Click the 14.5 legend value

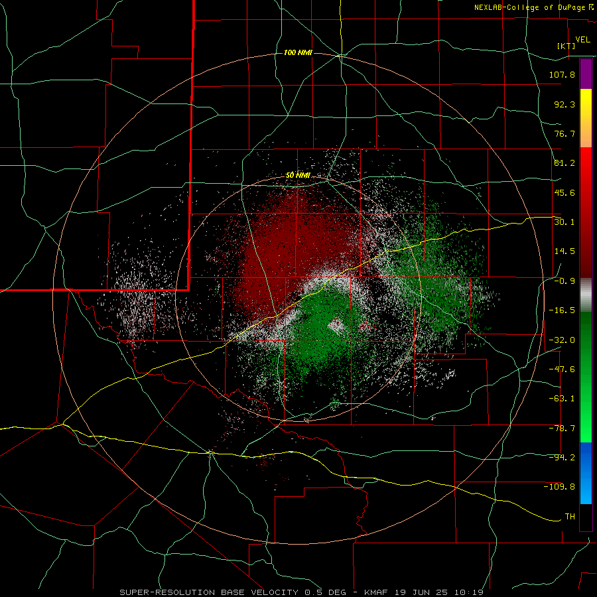564,251
